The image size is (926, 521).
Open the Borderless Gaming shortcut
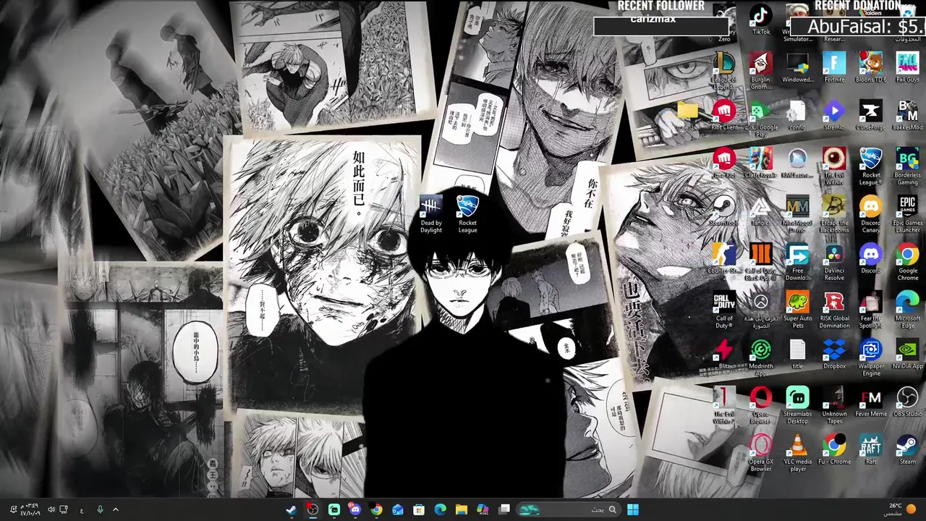(907, 166)
